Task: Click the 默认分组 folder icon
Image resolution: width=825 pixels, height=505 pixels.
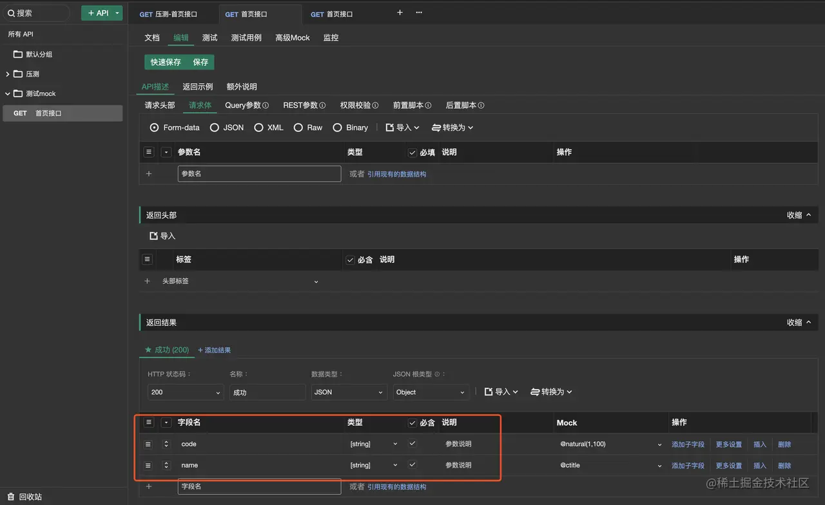Action: (x=18, y=54)
